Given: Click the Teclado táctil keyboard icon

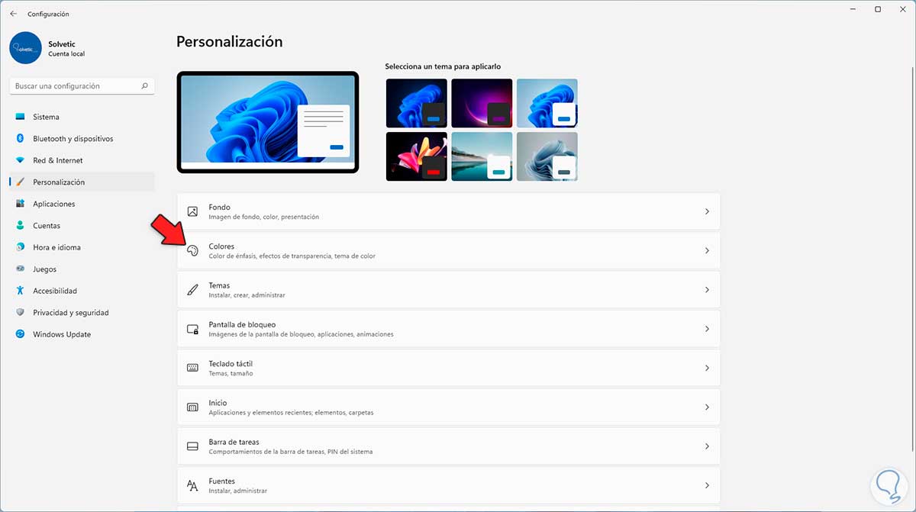Looking at the screenshot, I should click(193, 368).
